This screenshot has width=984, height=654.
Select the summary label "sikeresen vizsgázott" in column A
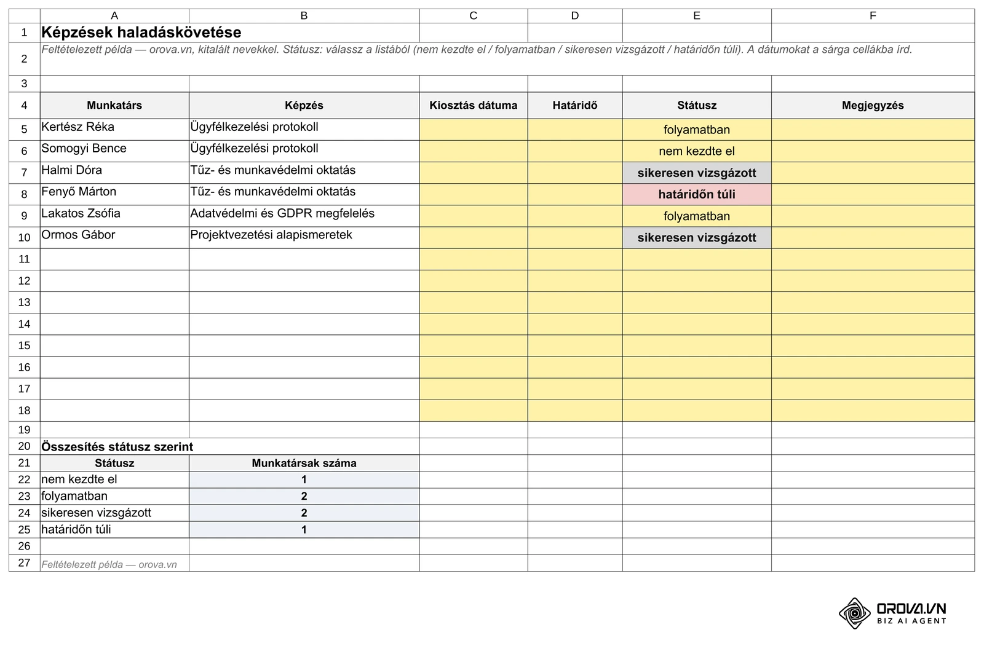click(114, 513)
